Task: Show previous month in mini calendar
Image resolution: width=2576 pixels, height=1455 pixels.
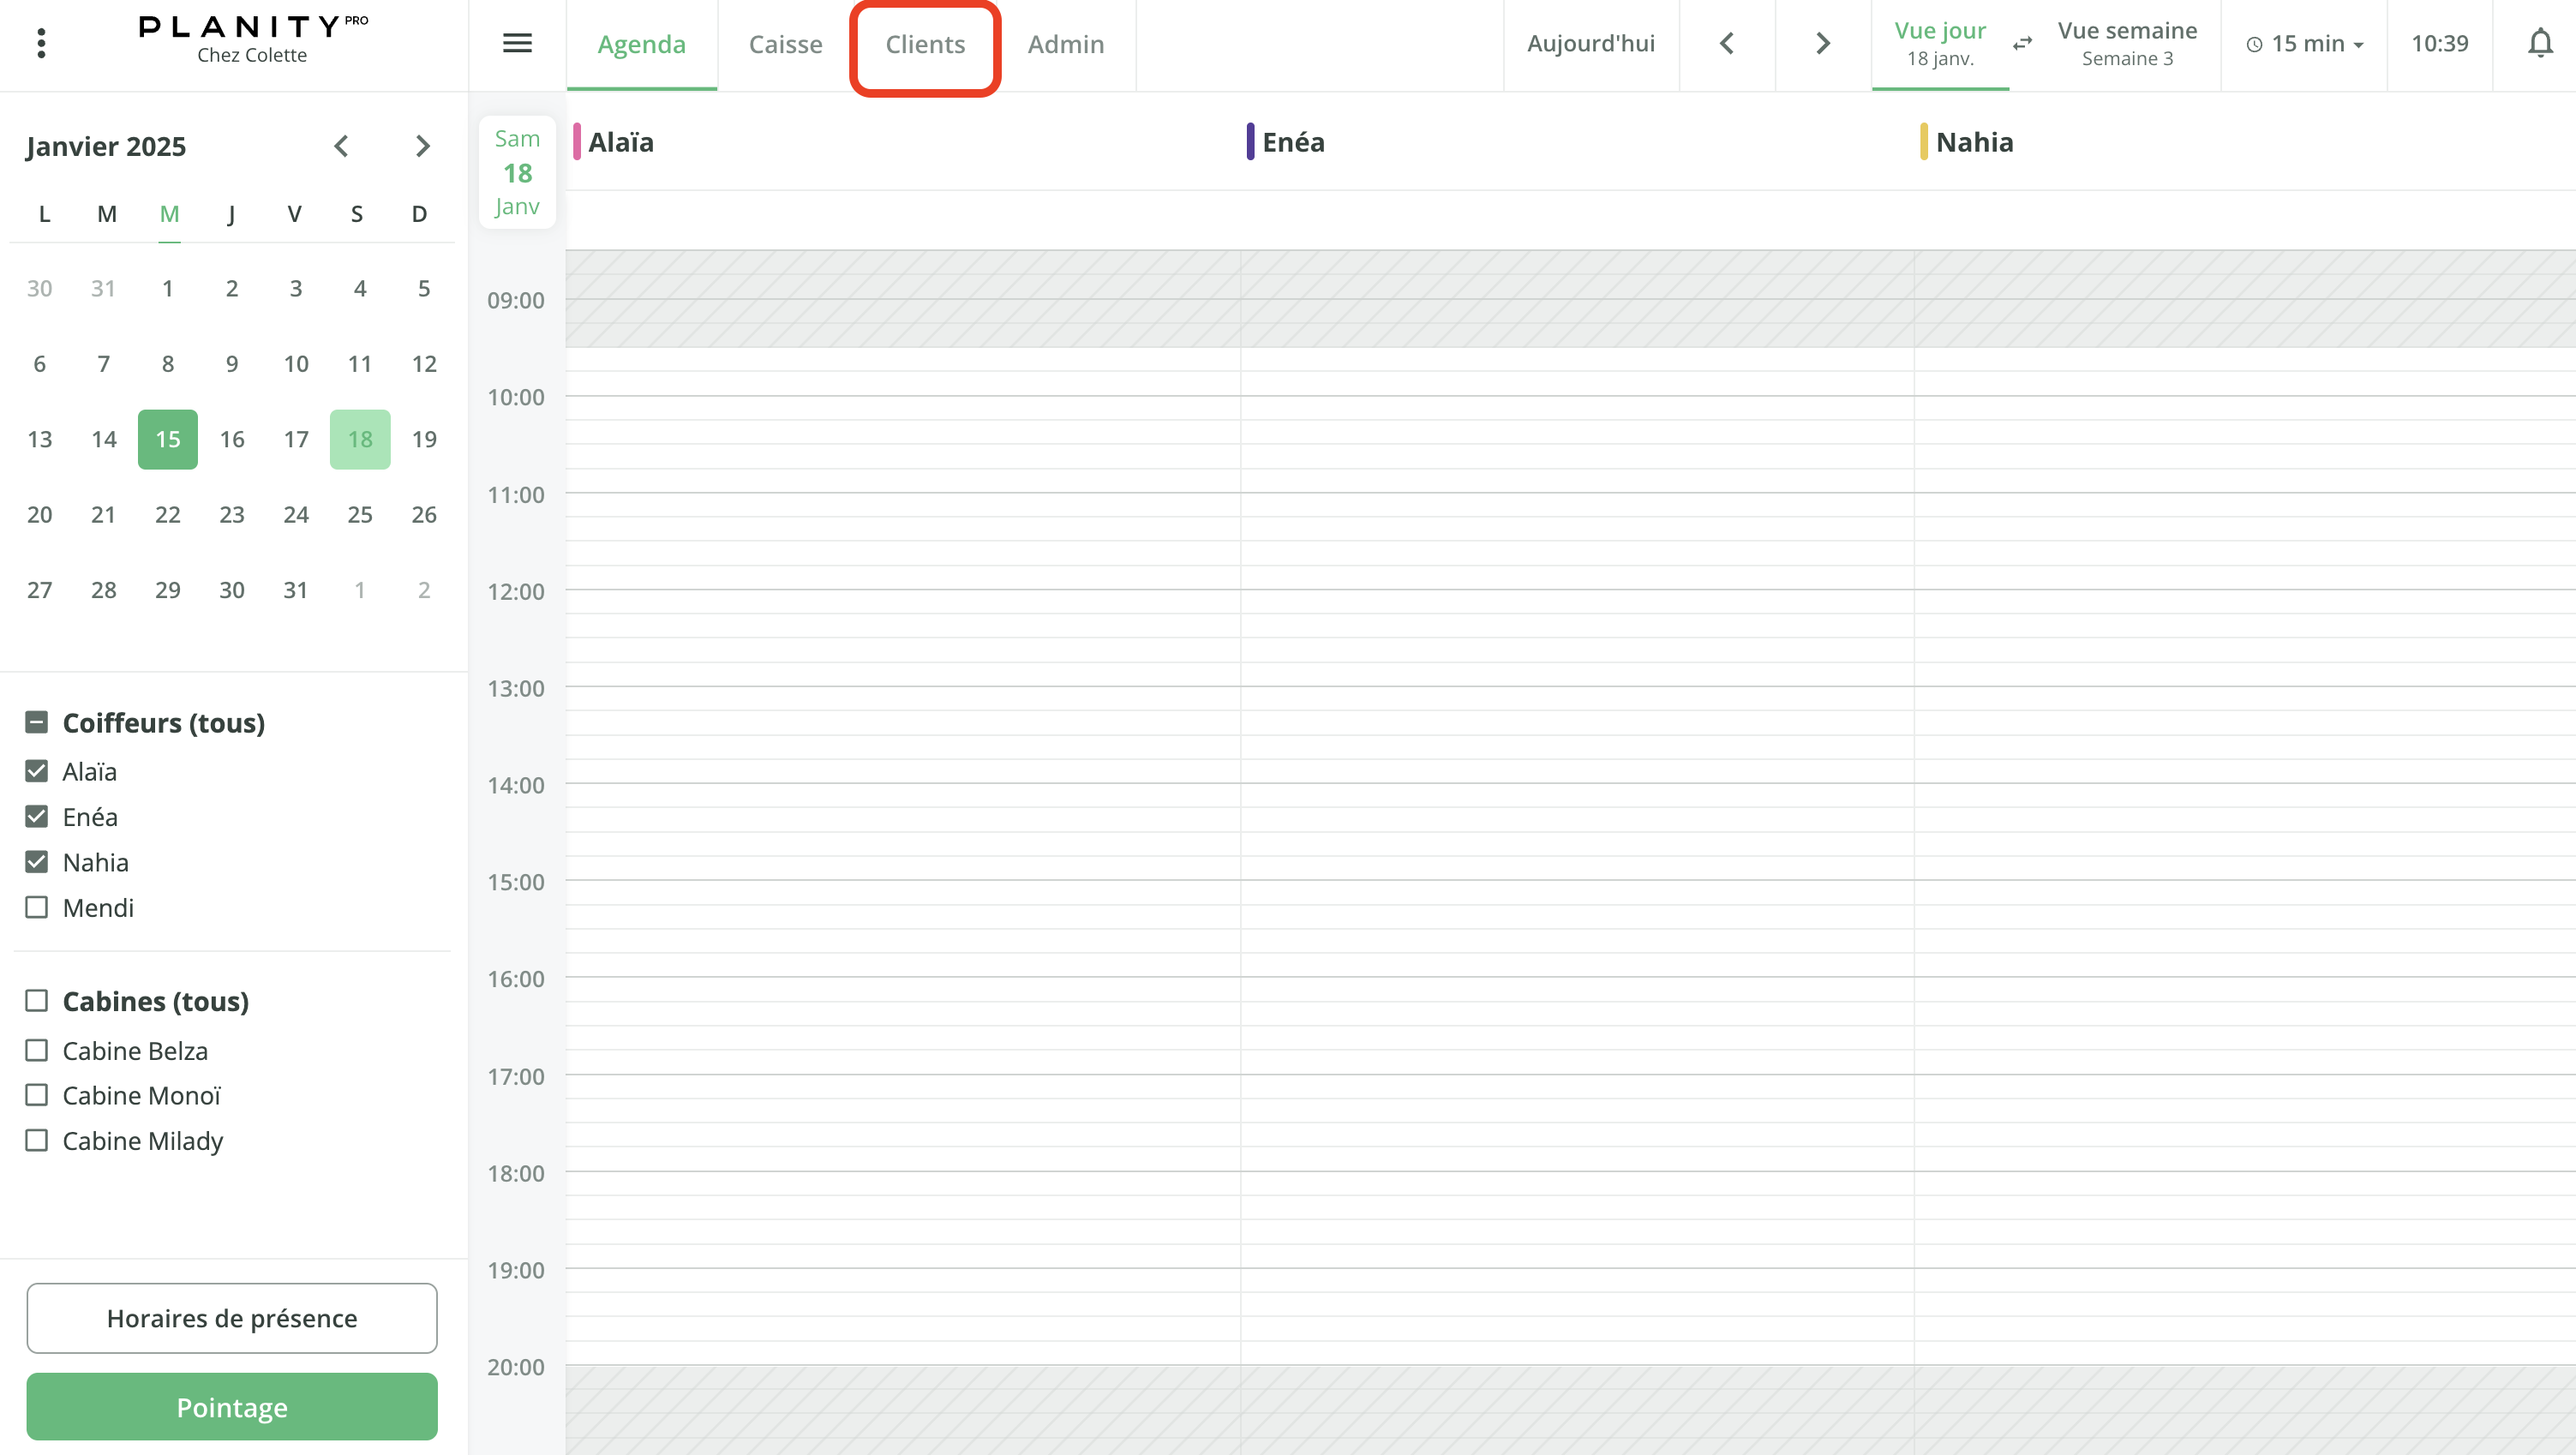Action: 341,146
